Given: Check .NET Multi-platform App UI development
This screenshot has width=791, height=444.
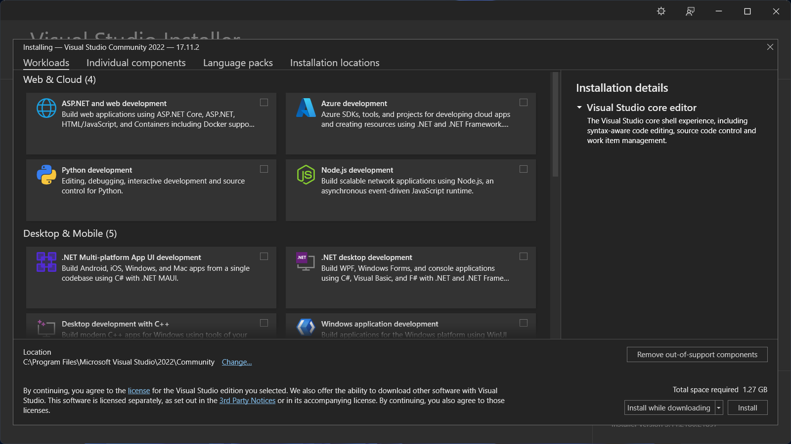Looking at the screenshot, I should (264, 257).
